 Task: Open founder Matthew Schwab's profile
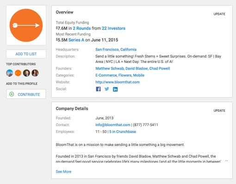tap(110, 69)
